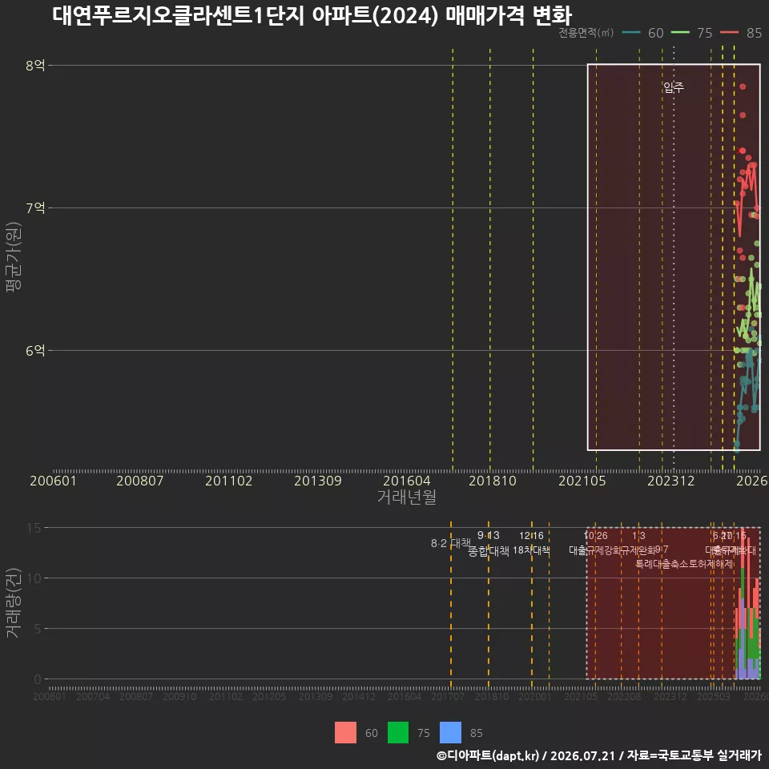Click the 15 label on the volume axis
Viewport: 769px width, 769px height.
[34, 528]
